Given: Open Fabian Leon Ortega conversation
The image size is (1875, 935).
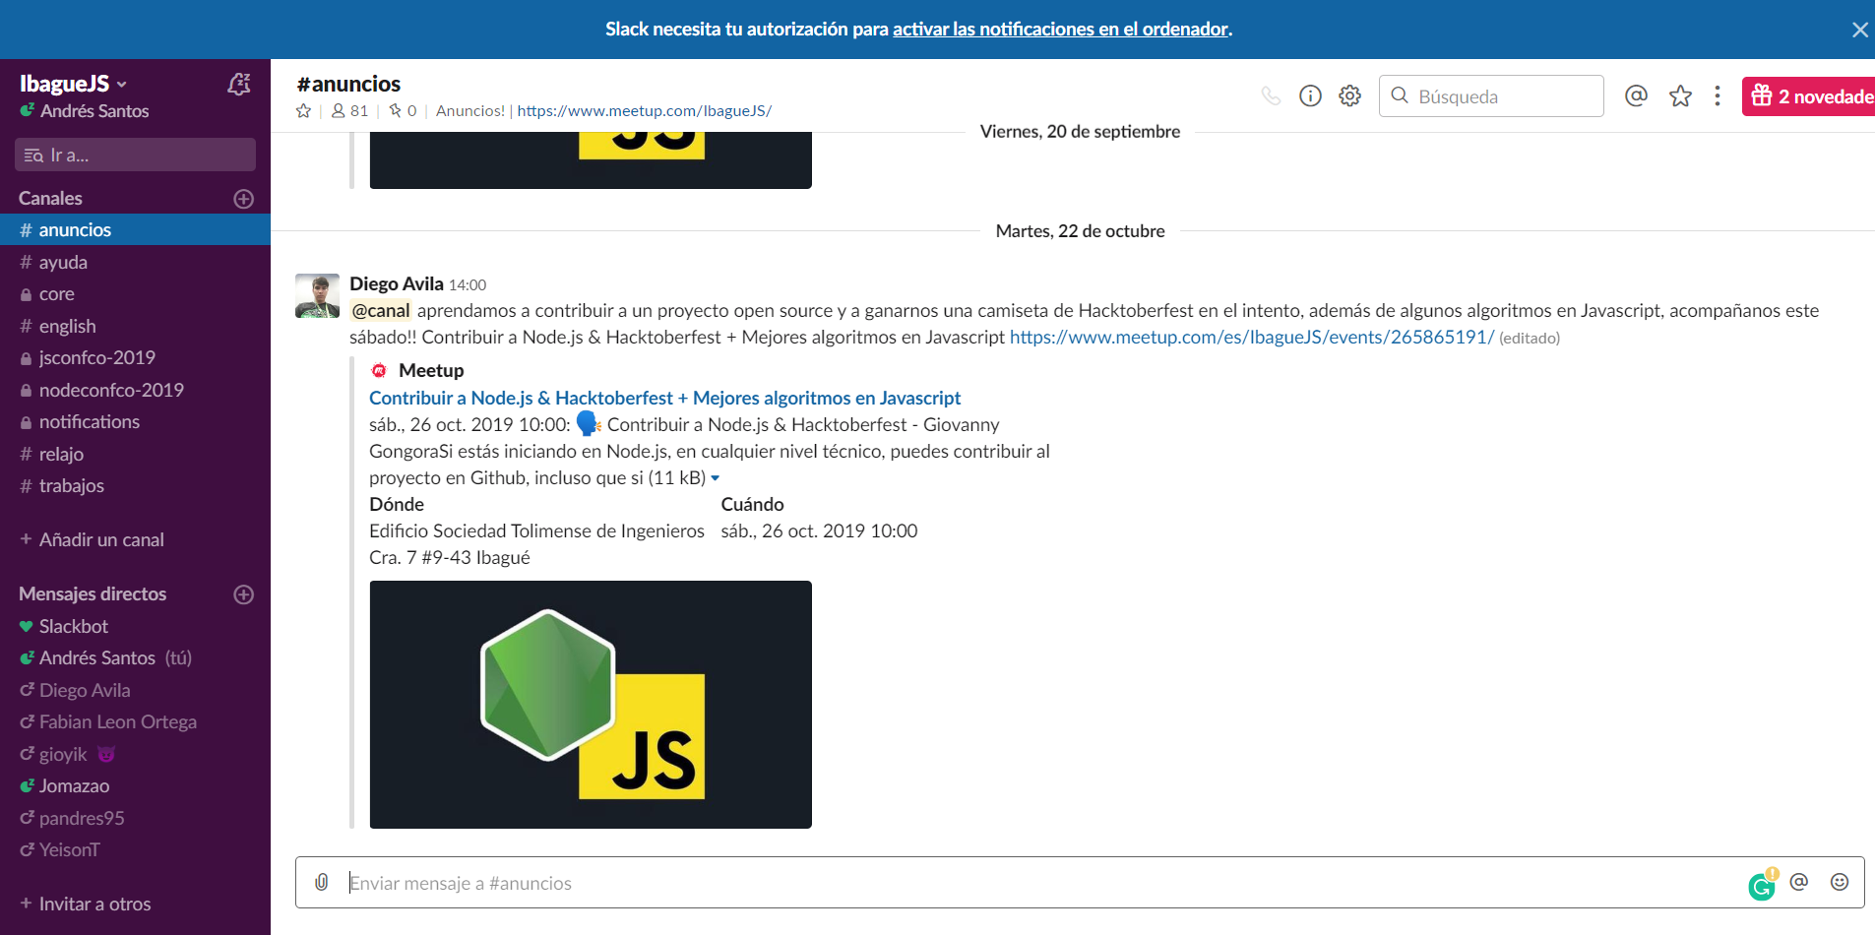Looking at the screenshot, I should coord(135,721).
